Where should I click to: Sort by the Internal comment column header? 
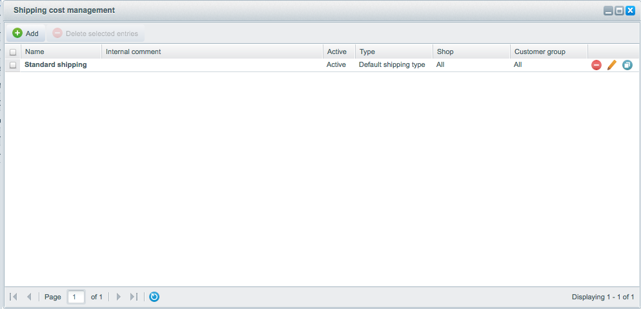coord(212,51)
